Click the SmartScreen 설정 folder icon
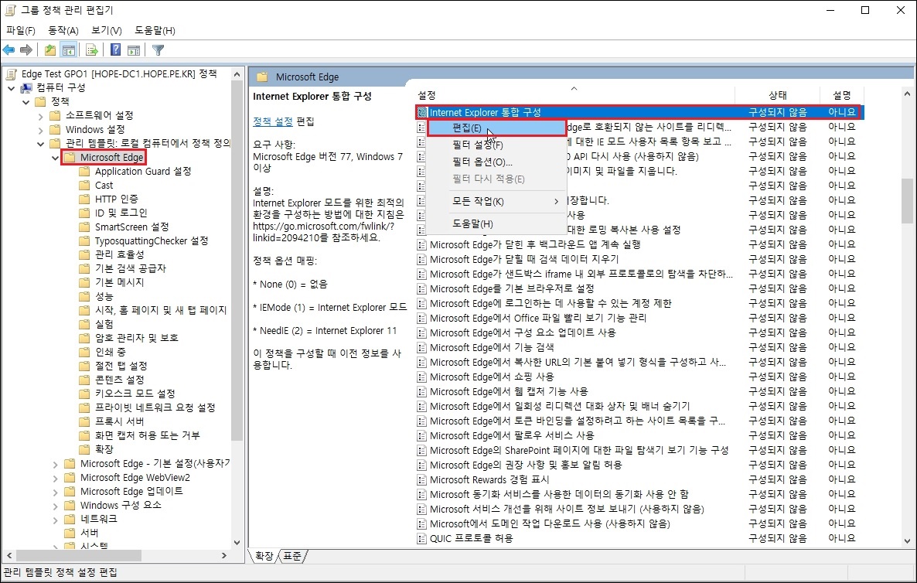 (85, 227)
